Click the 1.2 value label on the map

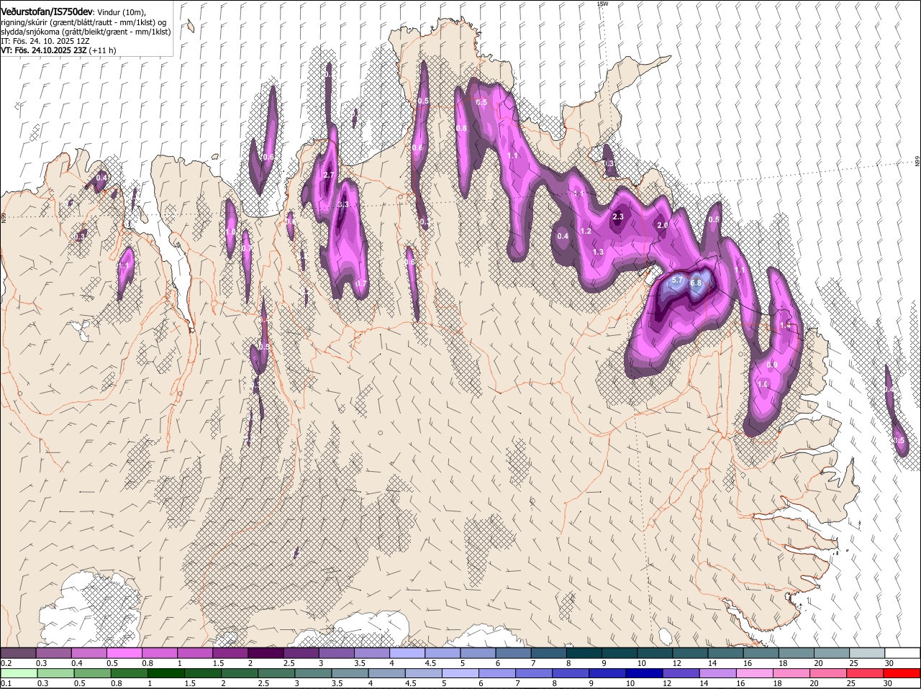tap(586, 231)
